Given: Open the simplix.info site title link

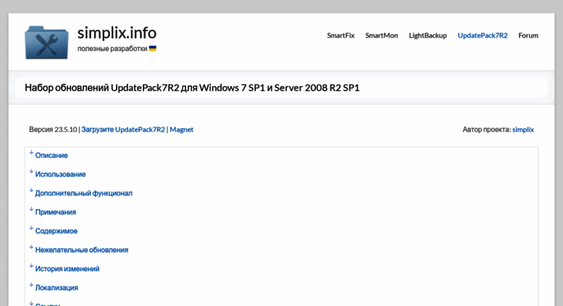Looking at the screenshot, I should tap(117, 33).
